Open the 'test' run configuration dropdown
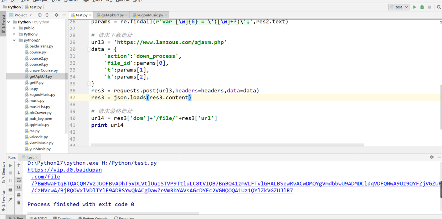 (399, 7)
